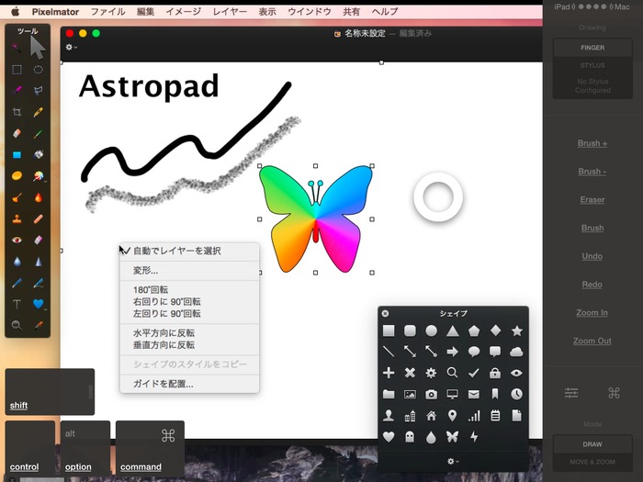Viewport: 643px width, 482px height.
Task: Click the Undo shortcut
Action: pyautogui.click(x=592, y=256)
